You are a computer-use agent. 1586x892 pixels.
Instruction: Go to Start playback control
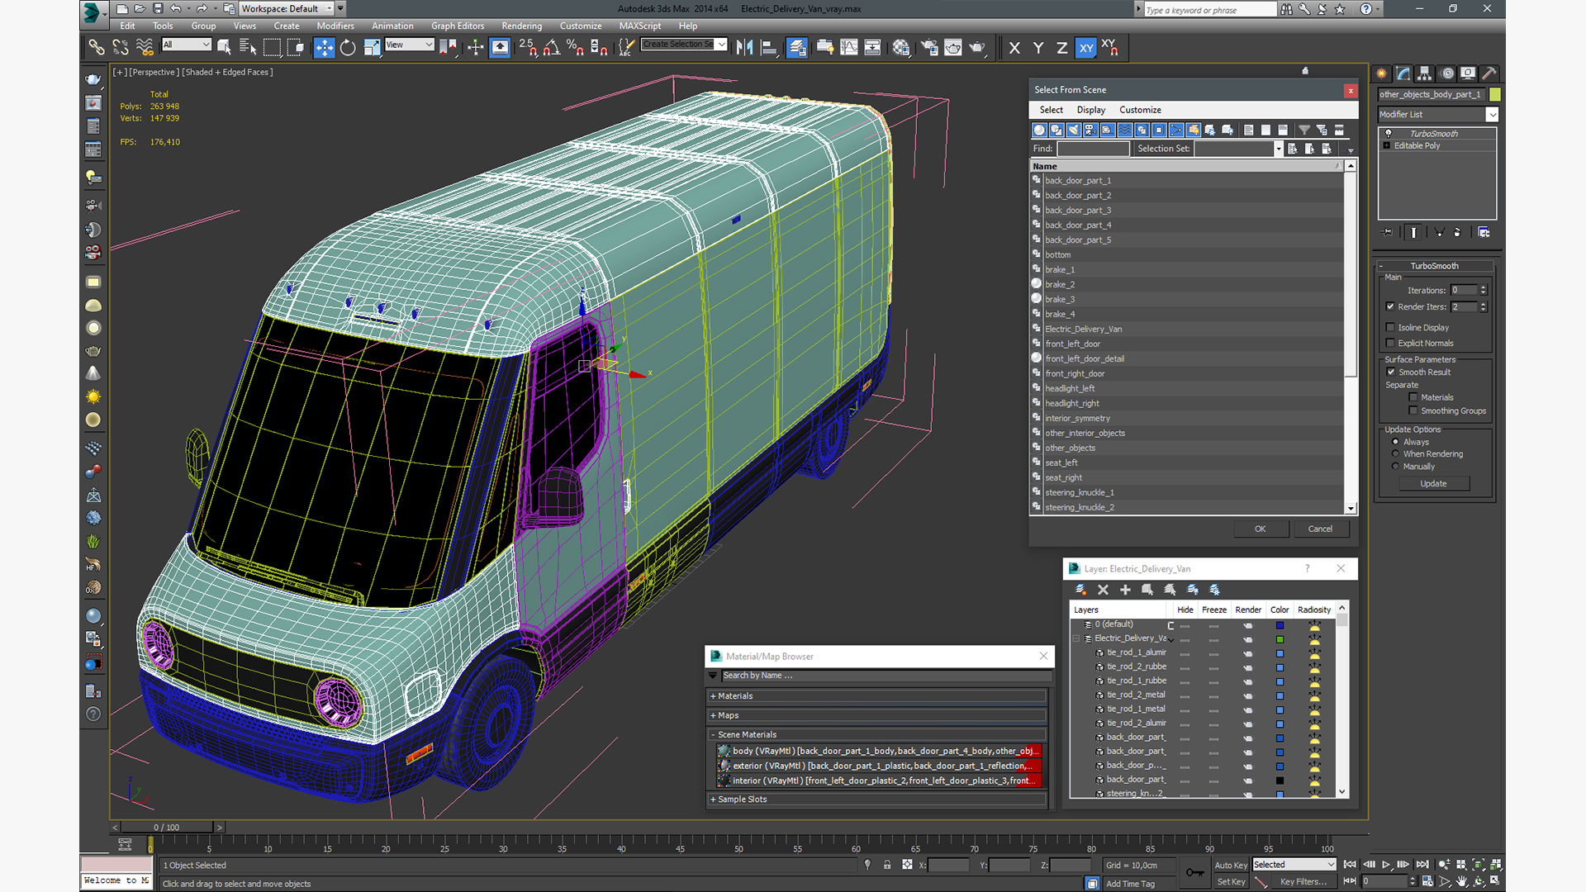[1350, 865]
